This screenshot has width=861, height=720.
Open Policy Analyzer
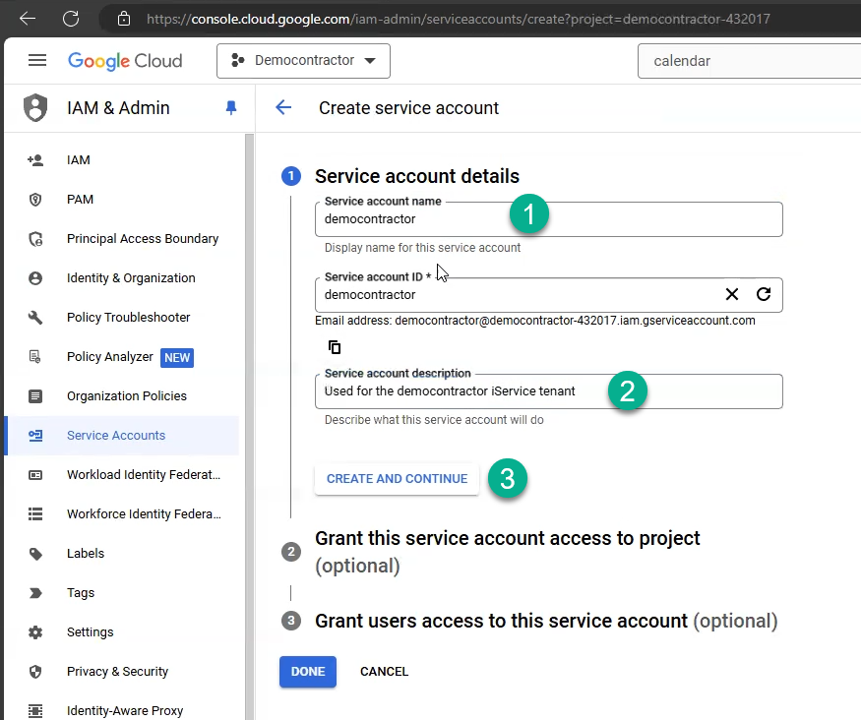click(110, 357)
